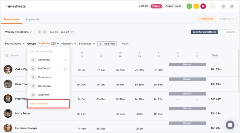240x133 pixels.
Task: Click the green clock-in switch icon
Action: tap(189, 6)
